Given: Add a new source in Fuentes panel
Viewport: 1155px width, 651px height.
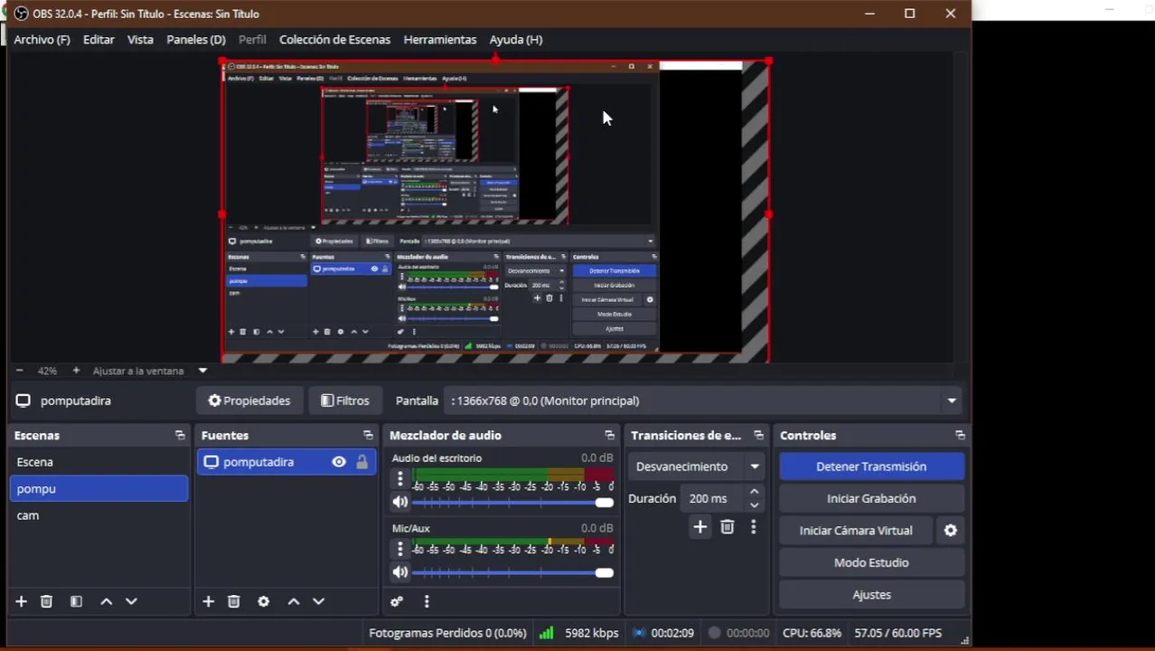Looking at the screenshot, I should pyautogui.click(x=208, y=601).
